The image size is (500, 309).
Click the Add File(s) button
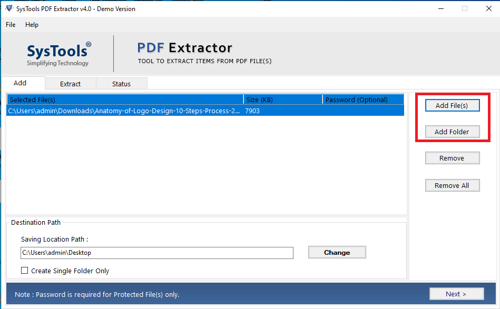452,105
